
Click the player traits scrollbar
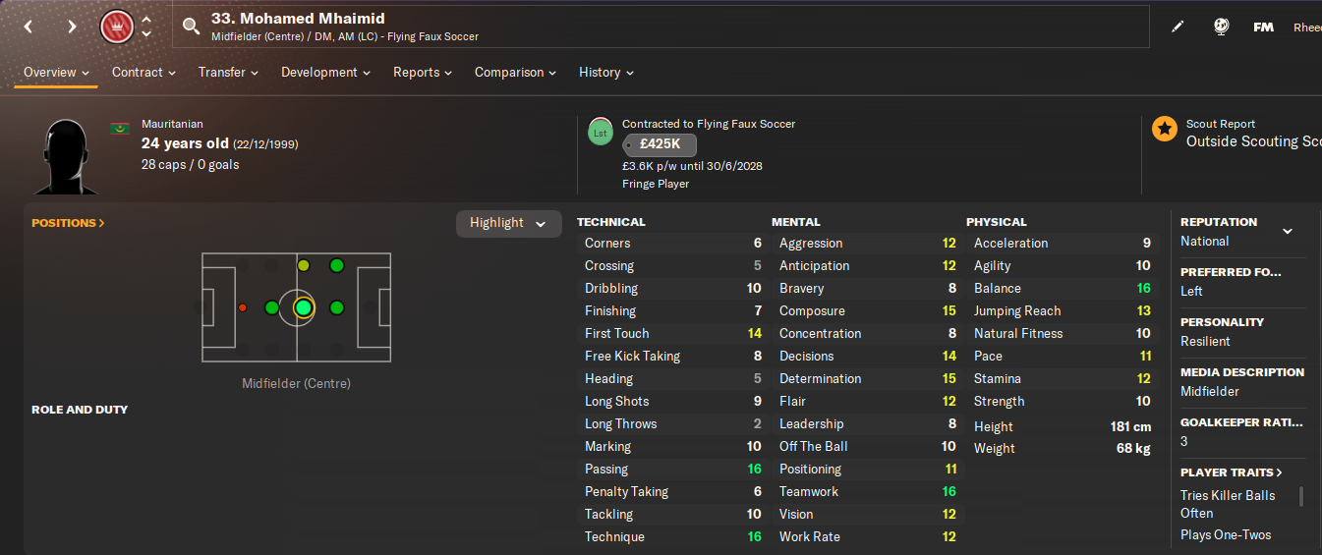(1301, 496)
